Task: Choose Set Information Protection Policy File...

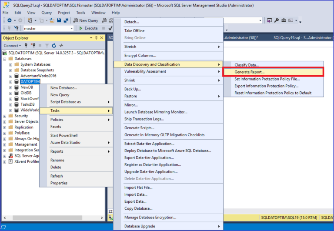Action: pos(273,79)
